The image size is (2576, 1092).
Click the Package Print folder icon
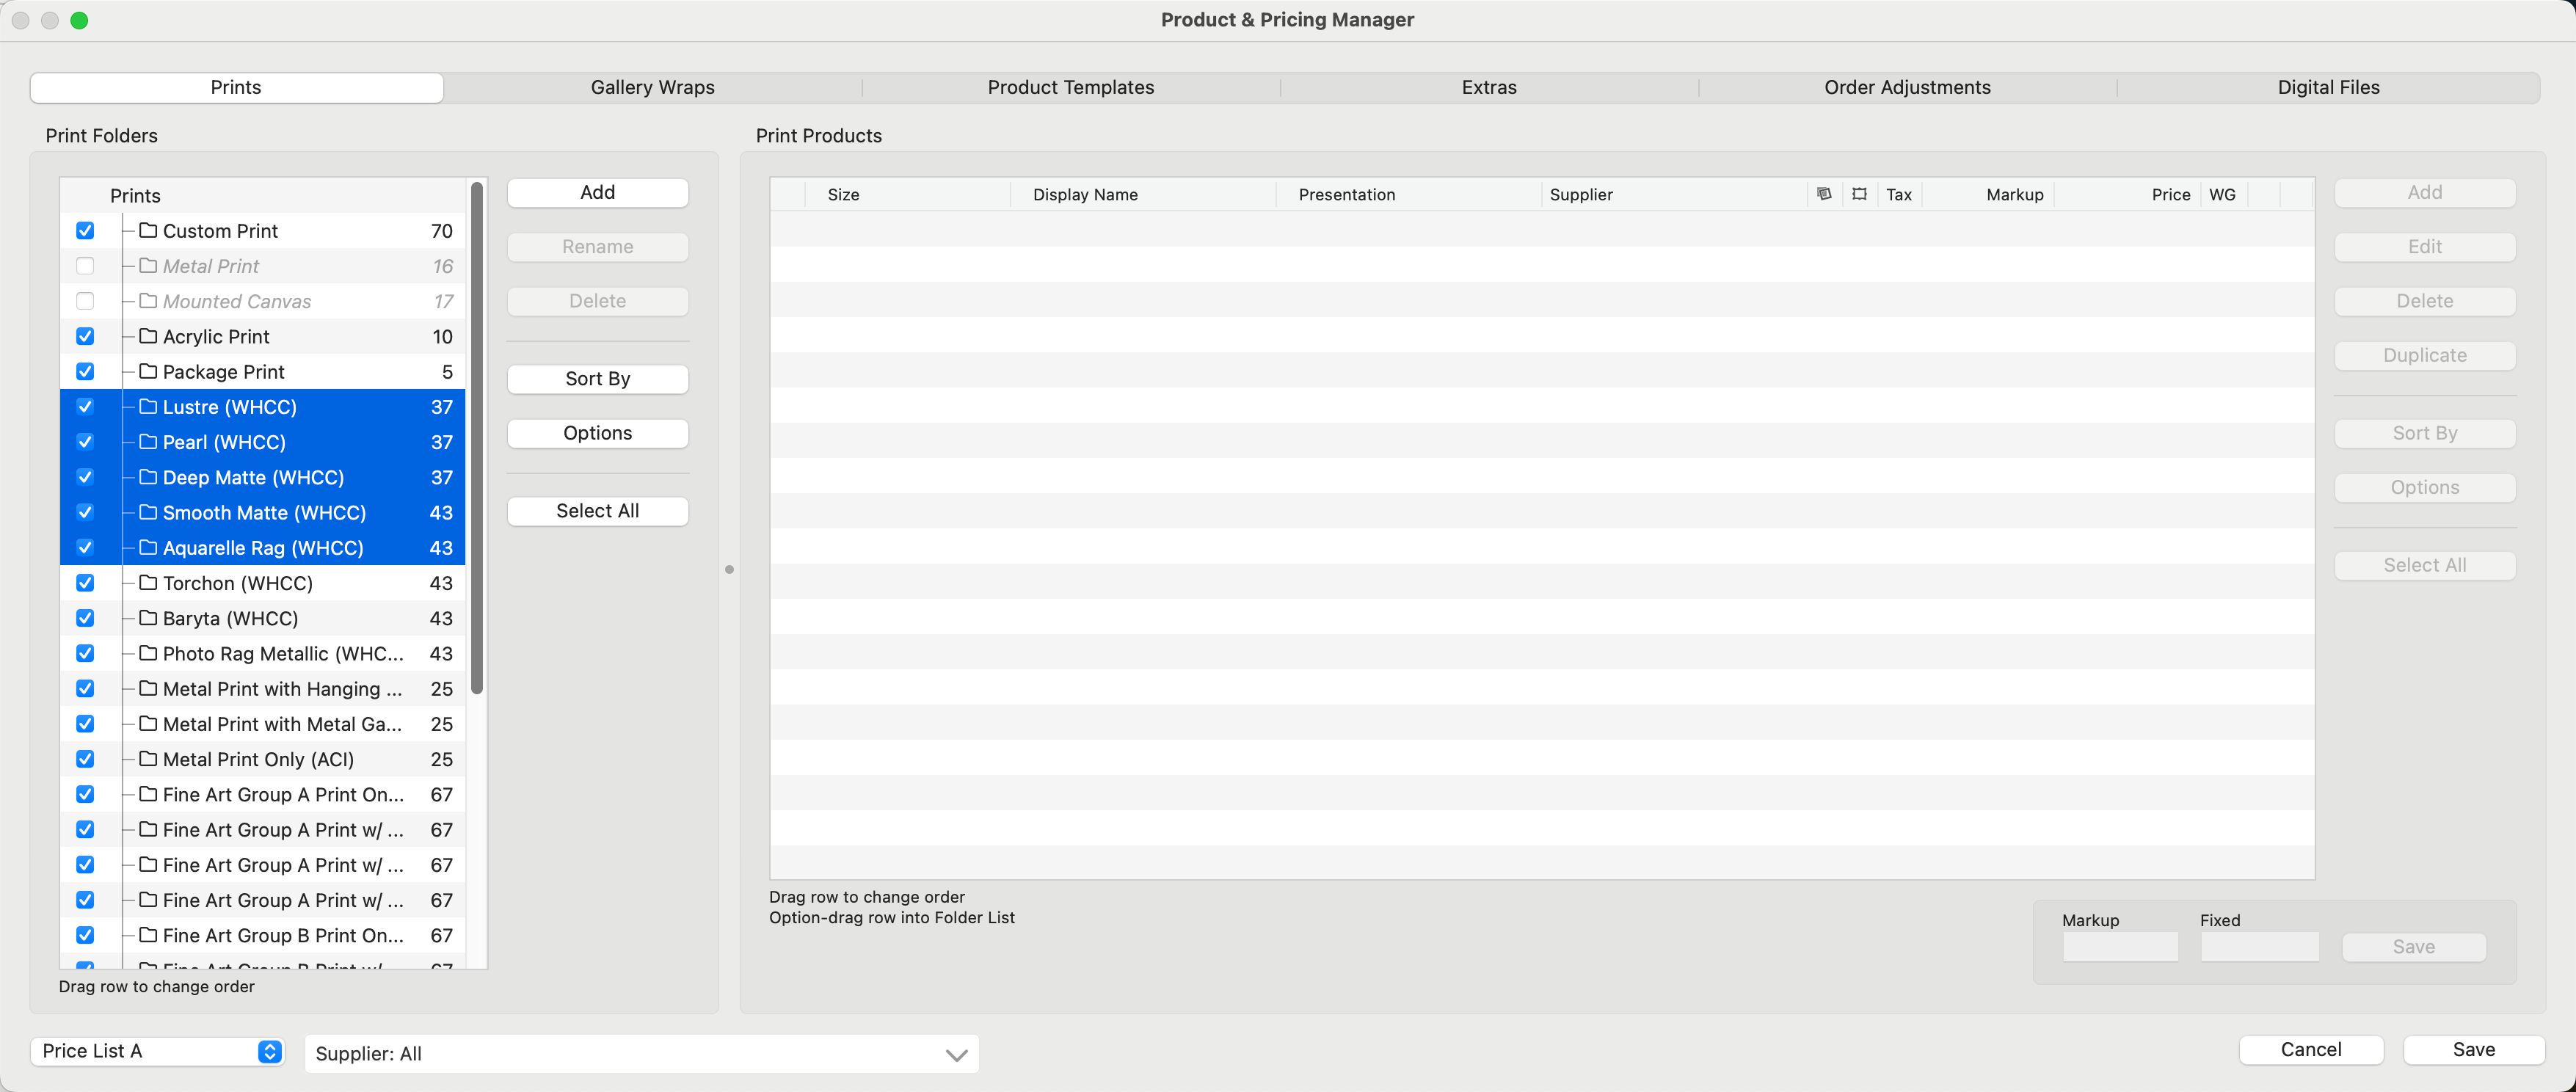tap(148, 372)
